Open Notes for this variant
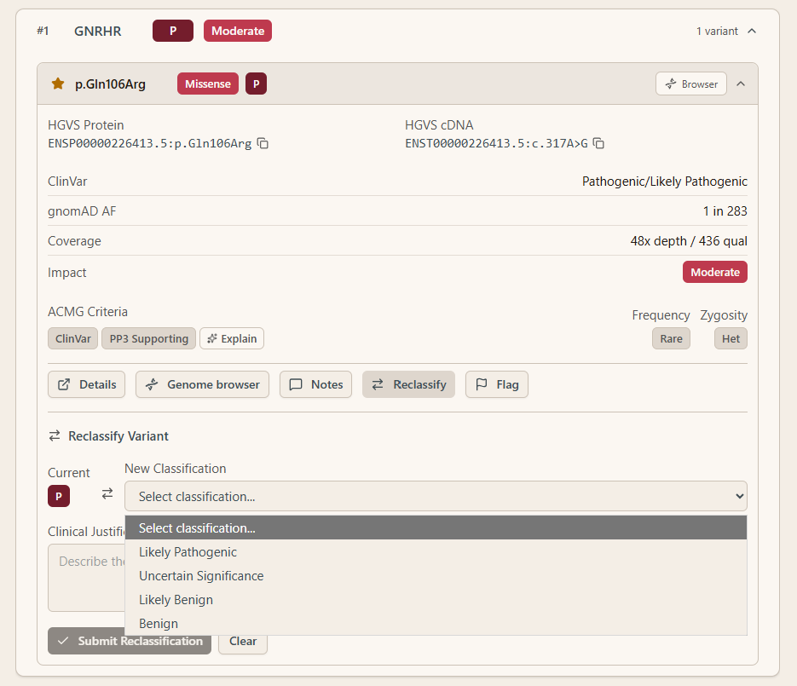The height and width of the screenshot is (686, 797). click(x=315, y=384)
